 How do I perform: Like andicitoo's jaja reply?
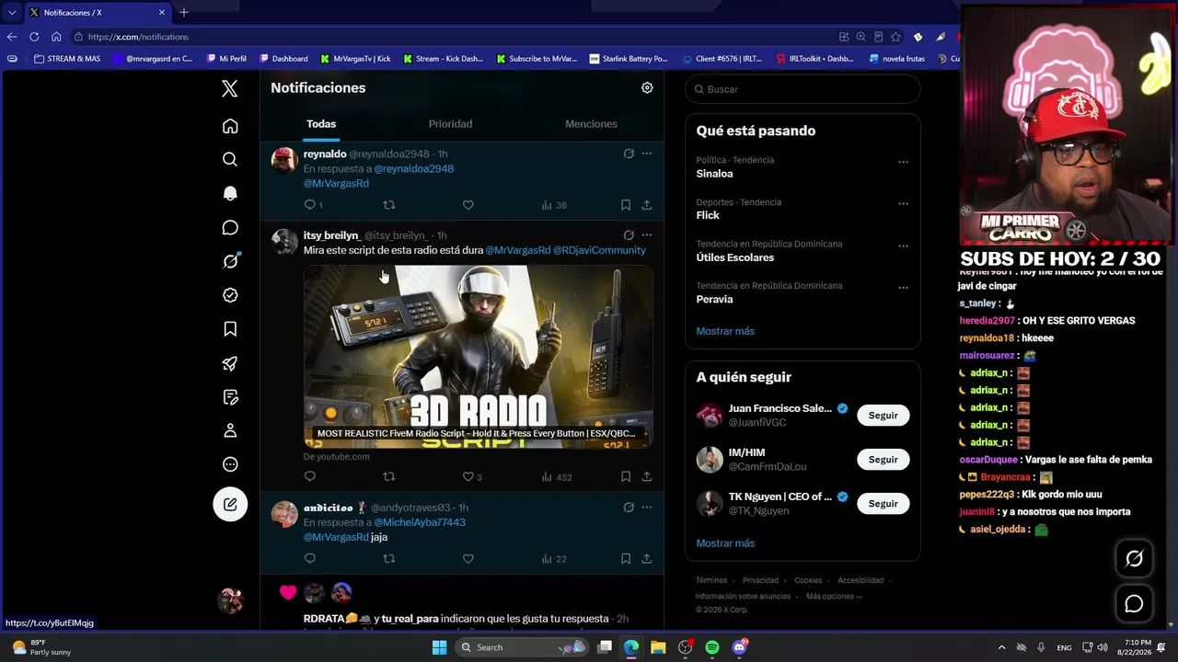[x=468, y=558]
